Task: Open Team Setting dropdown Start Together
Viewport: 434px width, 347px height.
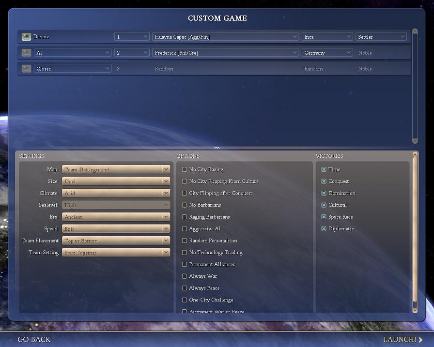Action: pos(116,253)
